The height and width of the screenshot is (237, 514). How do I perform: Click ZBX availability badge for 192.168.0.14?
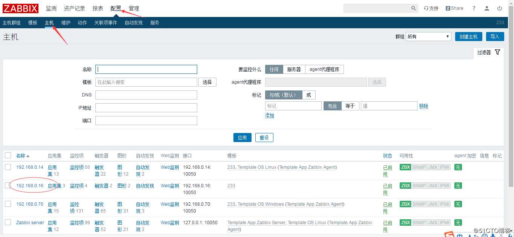[405, 167]
